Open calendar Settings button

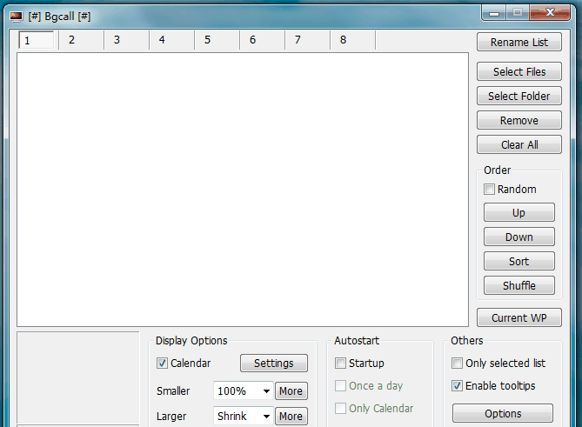click(x=274, y=364)
